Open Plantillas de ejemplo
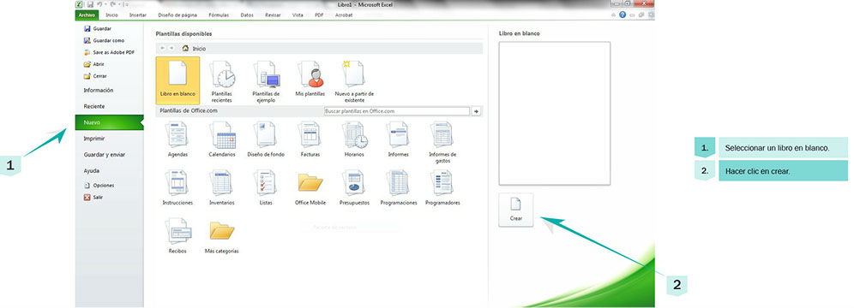This screenshot has height=308, width=854. (267, 81)
